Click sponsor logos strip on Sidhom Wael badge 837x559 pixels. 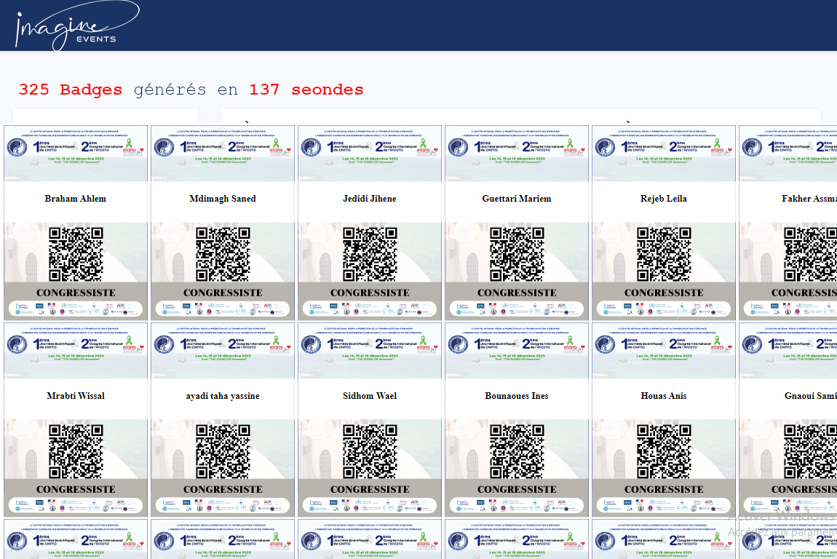tap(370, 505)
